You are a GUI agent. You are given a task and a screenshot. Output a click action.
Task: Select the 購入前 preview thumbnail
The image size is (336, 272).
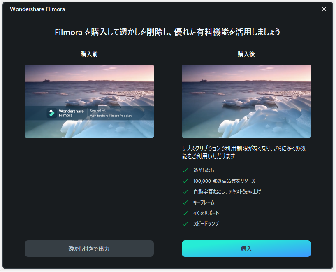89,101
